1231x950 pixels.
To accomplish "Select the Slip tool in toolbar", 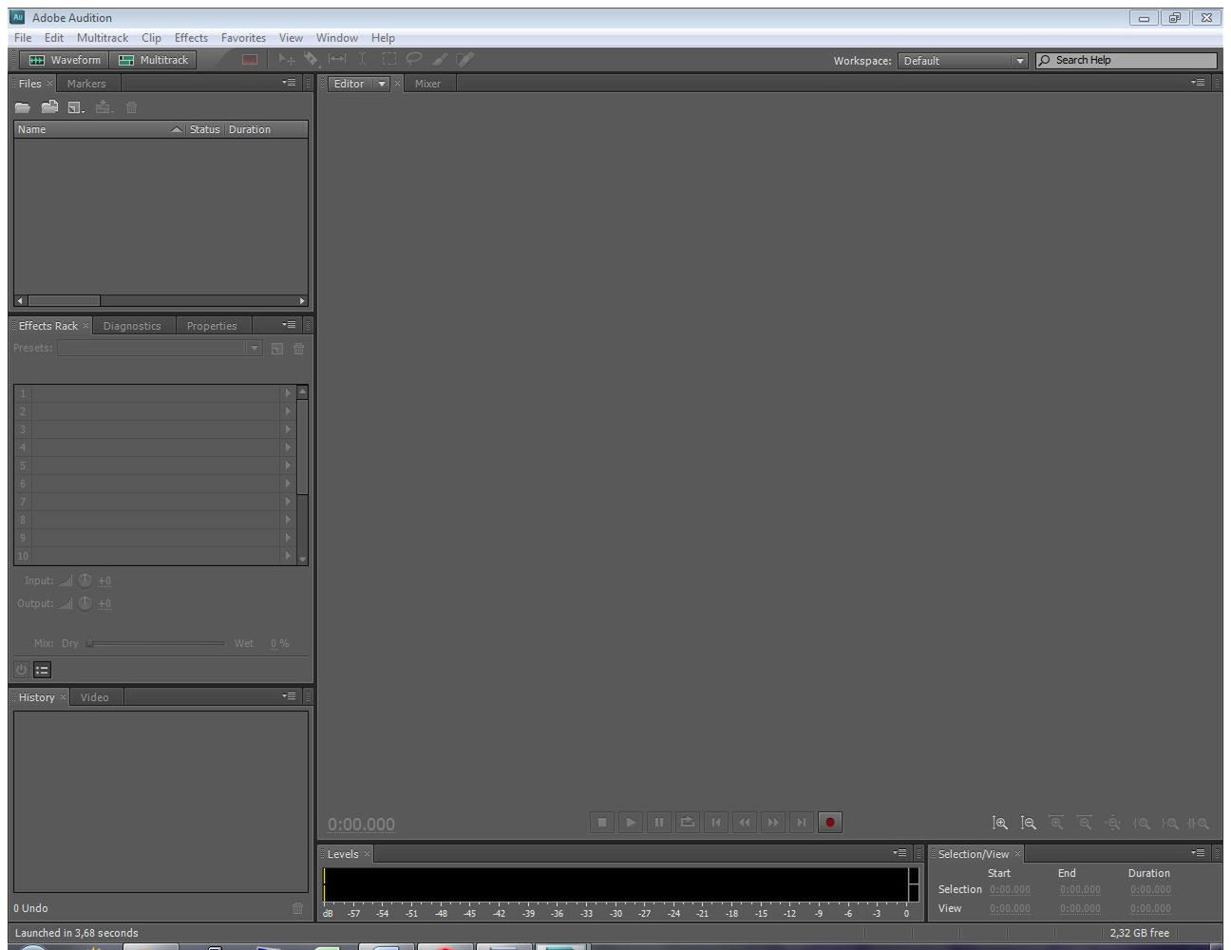I will coord(337,59).
